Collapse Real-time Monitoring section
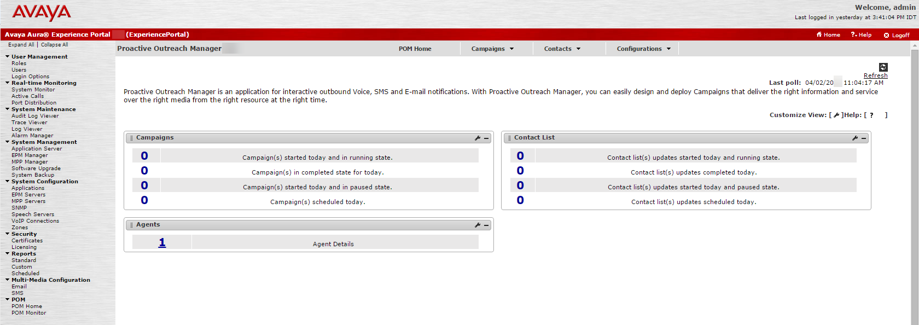919x325 pixels. (8, 83)
